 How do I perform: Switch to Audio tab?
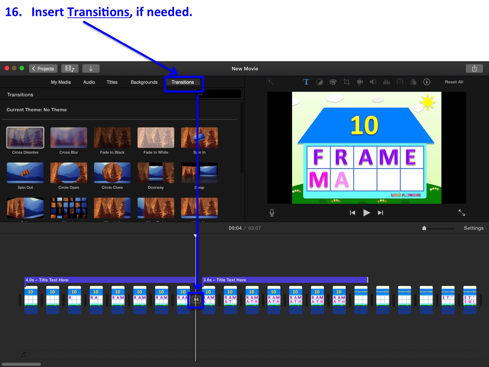pos(89,82)
